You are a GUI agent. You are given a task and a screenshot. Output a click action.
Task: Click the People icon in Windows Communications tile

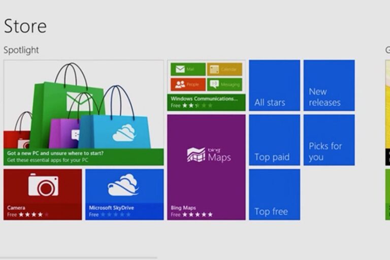188,85
